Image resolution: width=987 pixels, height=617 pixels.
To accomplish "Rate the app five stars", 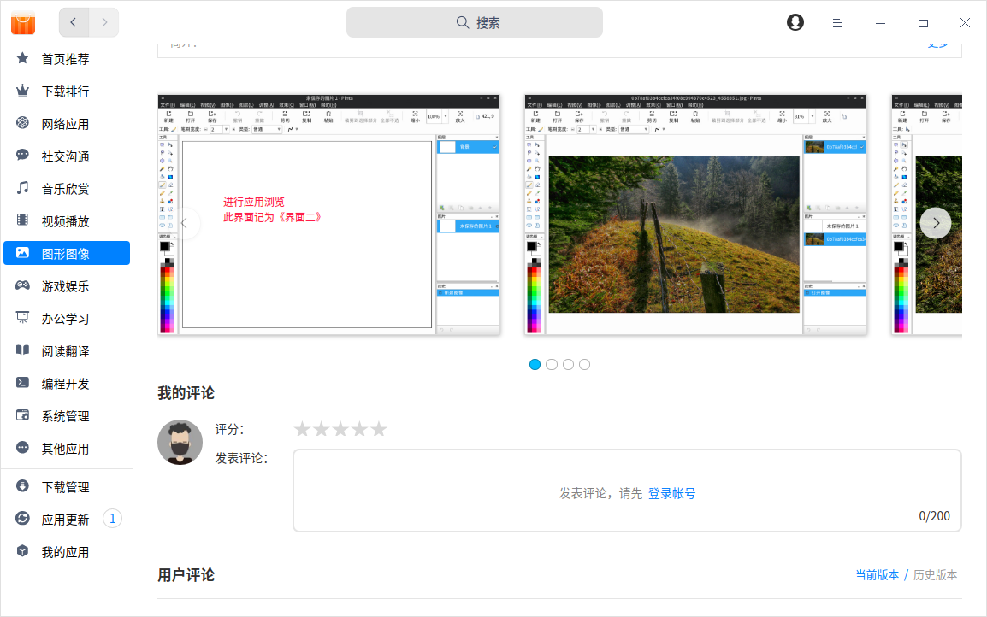I will coord(379,429).
